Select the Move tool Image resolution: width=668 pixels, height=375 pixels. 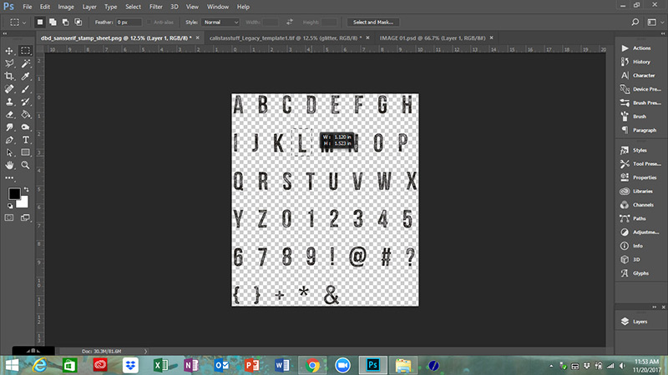coord(10,51)
